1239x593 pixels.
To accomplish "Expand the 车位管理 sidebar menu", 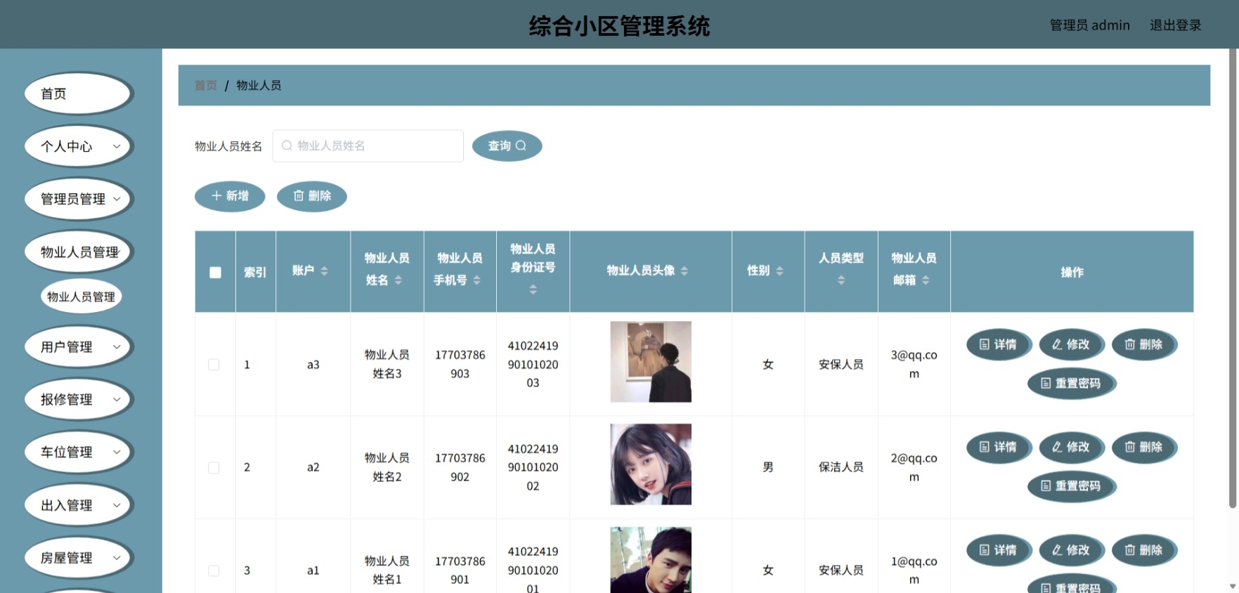I will [x=79, y=452].
